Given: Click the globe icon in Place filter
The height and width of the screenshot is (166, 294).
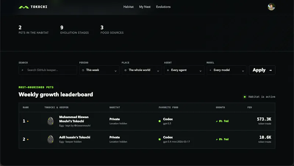Looking at the screenshot, I should pos(125,70).
